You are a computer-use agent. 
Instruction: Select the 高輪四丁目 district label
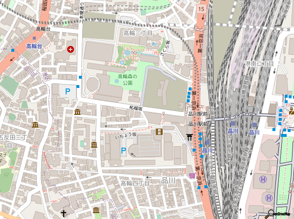click(x=135, y=183)
